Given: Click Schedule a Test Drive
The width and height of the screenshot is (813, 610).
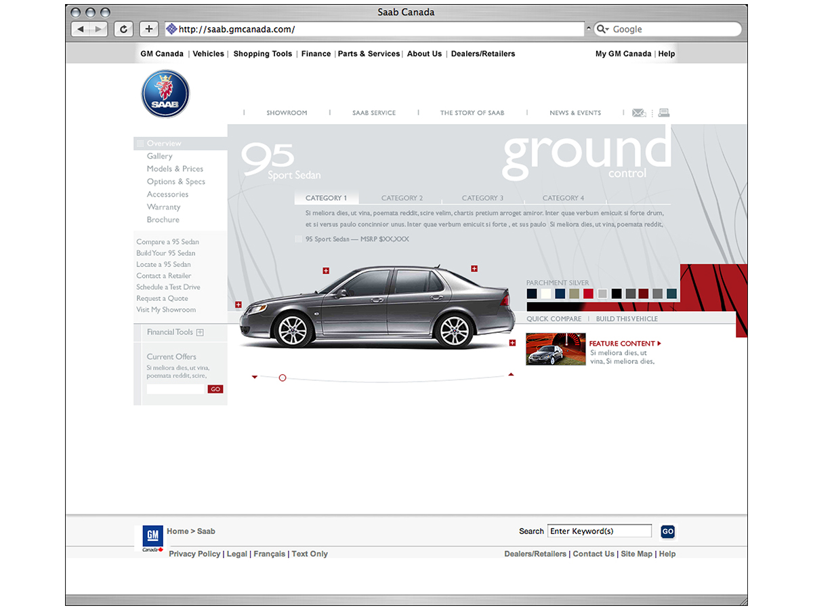Looking at the screenshot, I should 168,287.
